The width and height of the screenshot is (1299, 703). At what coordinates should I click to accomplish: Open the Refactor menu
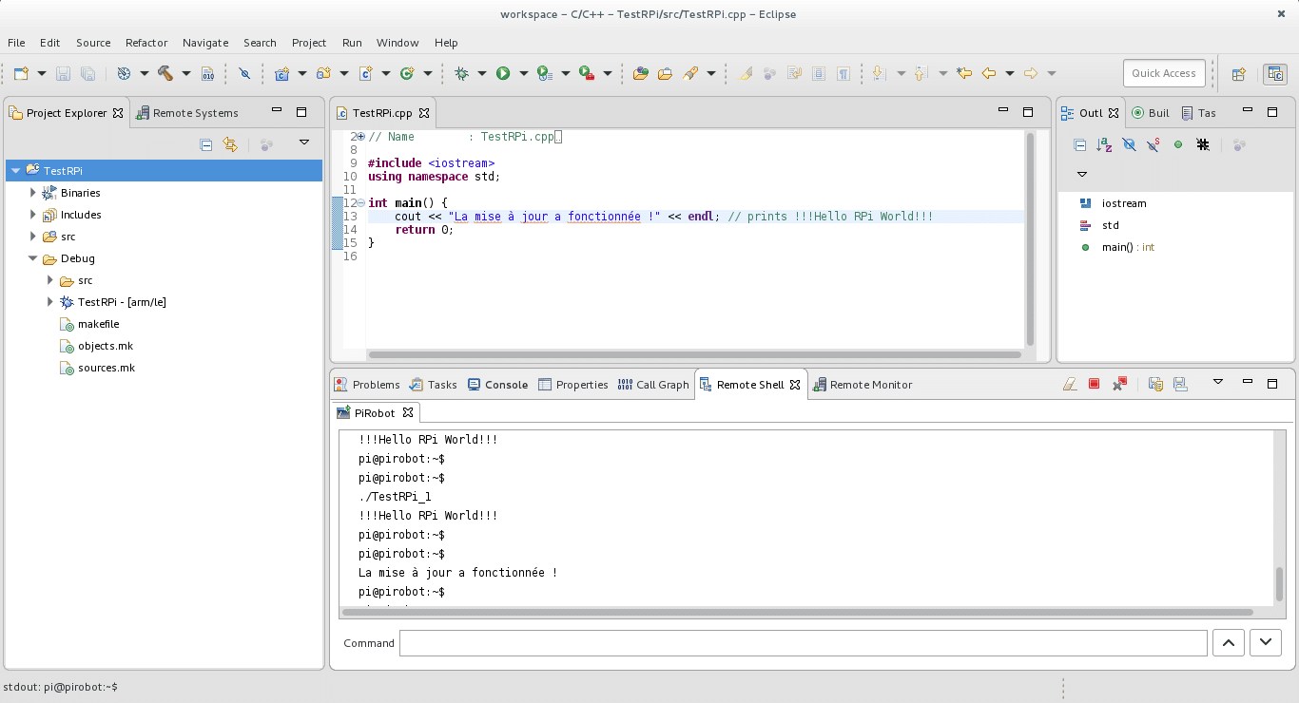[x=146, y=43]
